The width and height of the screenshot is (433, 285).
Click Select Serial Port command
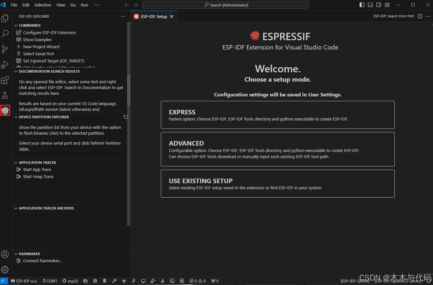point(39,54)
